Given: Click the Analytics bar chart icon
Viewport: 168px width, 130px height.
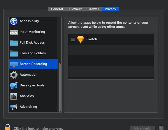Looking at the screenshot, I should pos(14,96).
